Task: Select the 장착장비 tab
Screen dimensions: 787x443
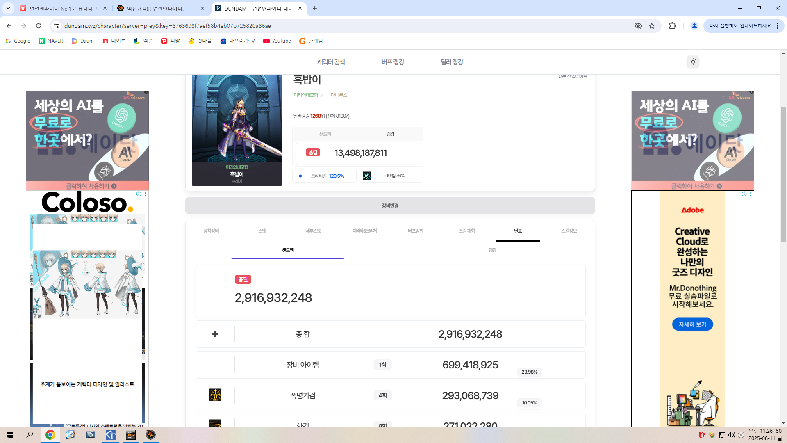Action: pyautogui.click(x=211, y=231)
